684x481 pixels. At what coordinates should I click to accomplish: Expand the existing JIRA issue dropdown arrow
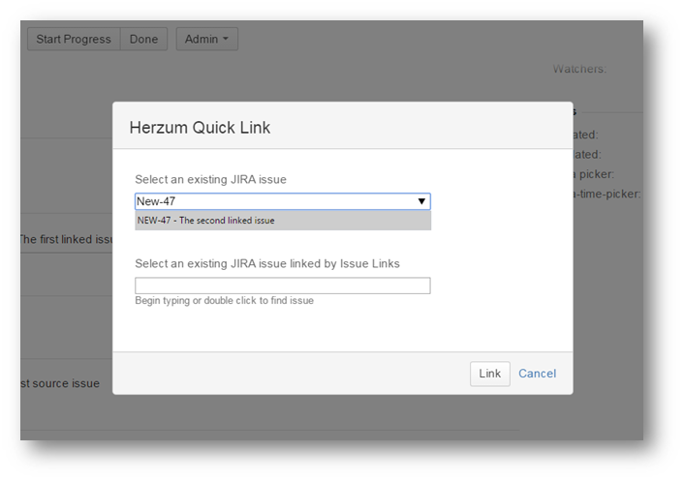point(421,201)
